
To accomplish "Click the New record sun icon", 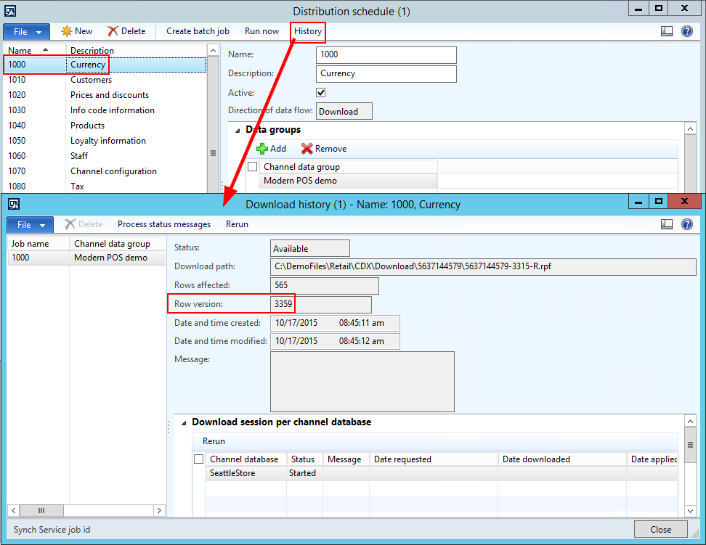I will pyautogui.click(x=67, y=31).
